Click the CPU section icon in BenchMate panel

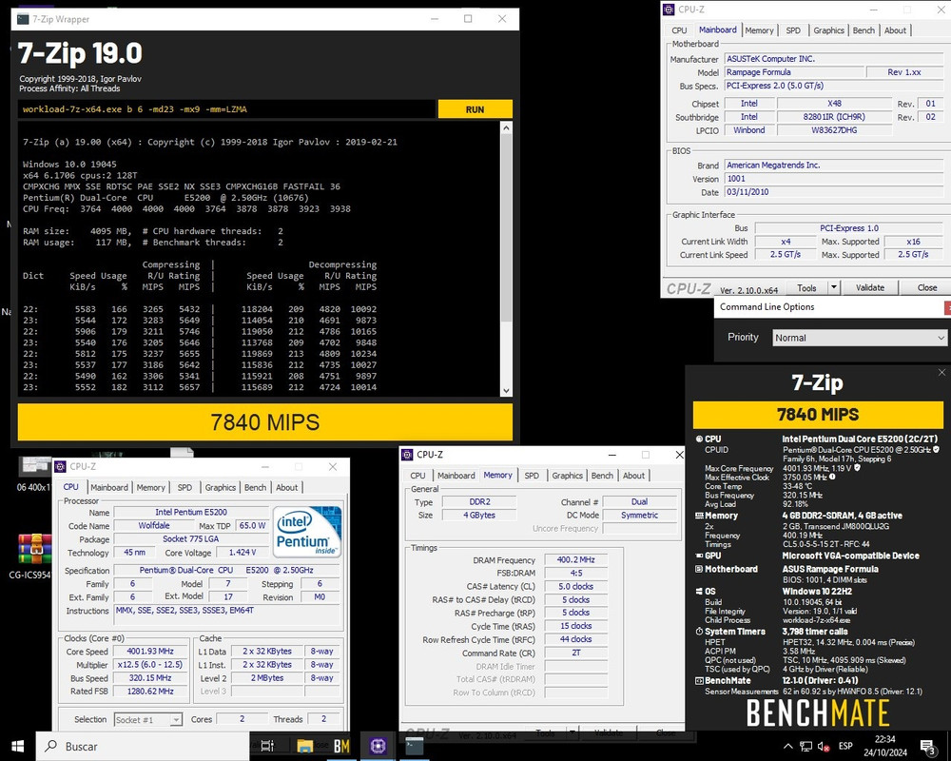(699, 439)
